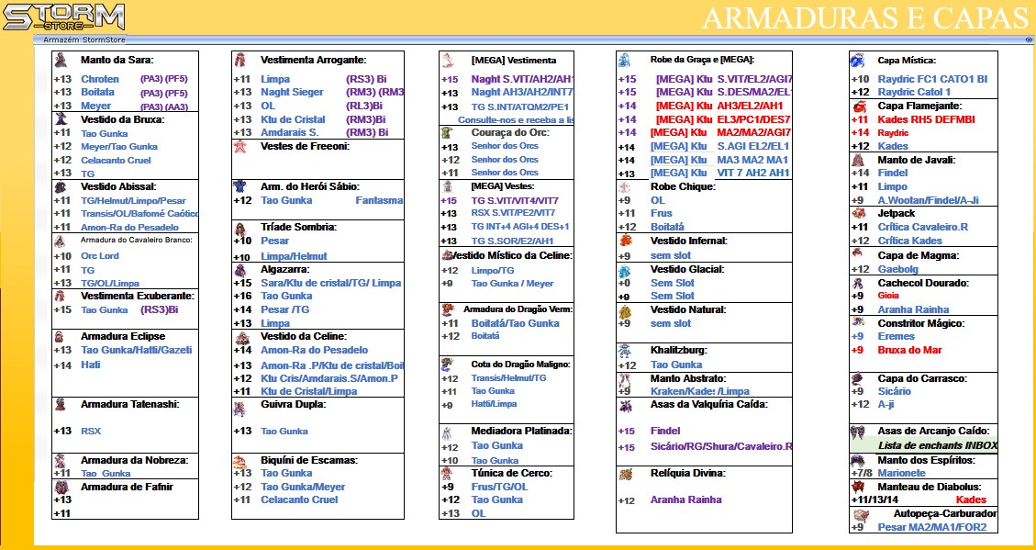Click the Sara/Ktu de cristal/TG/ Limpa entry
The image size is (1036, 550).
(x=331, y=283)
